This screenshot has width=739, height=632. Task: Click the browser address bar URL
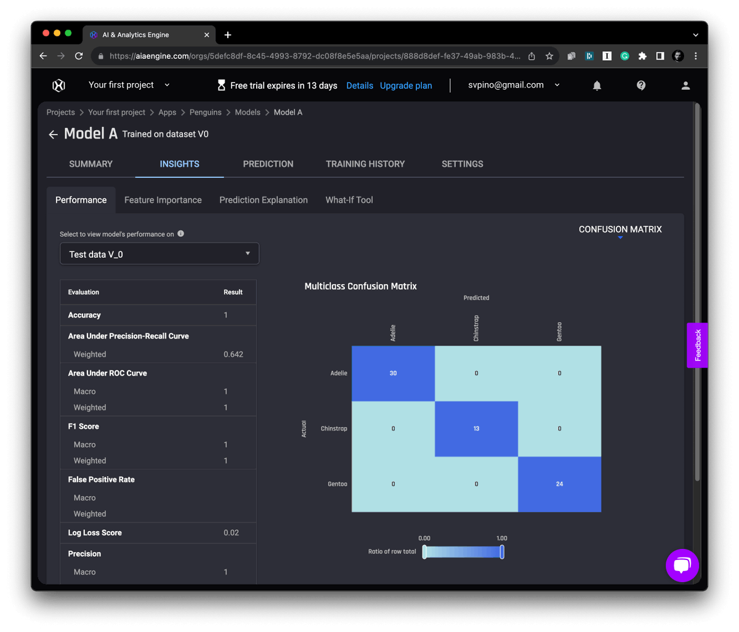tap(315, 56)
